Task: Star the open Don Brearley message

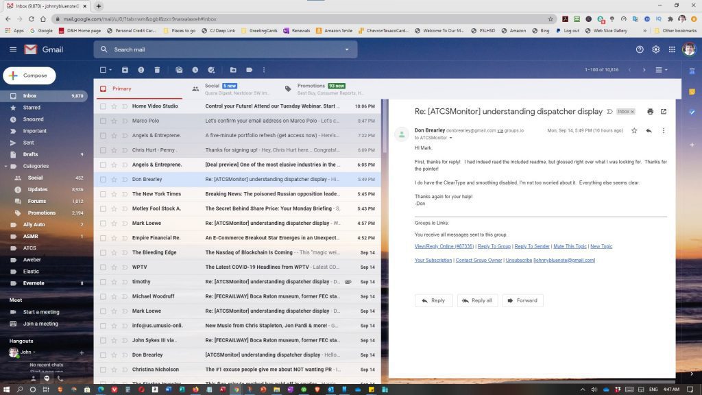Action: click(x=634, y=131)
